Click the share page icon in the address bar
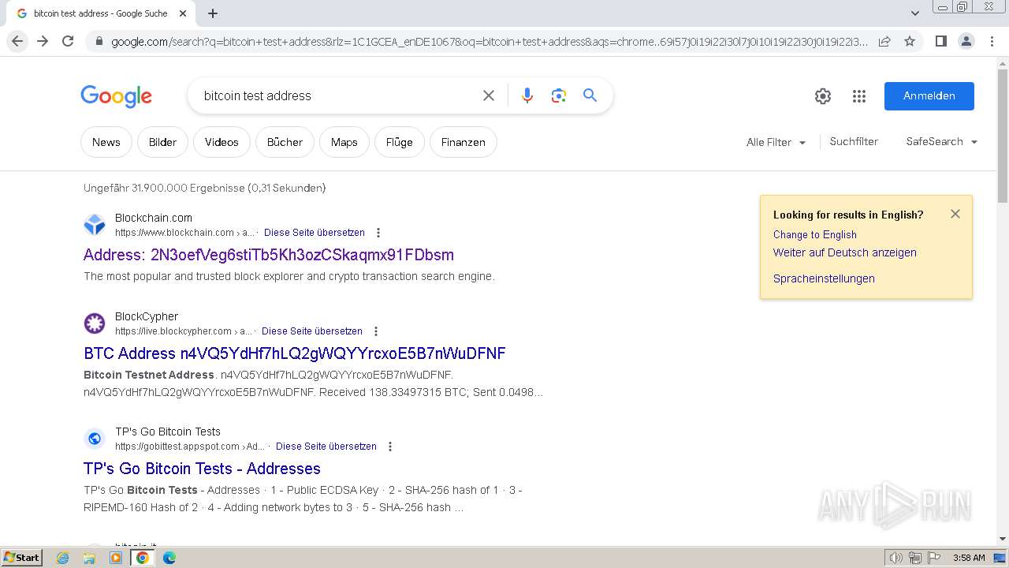 pos(884,41)
